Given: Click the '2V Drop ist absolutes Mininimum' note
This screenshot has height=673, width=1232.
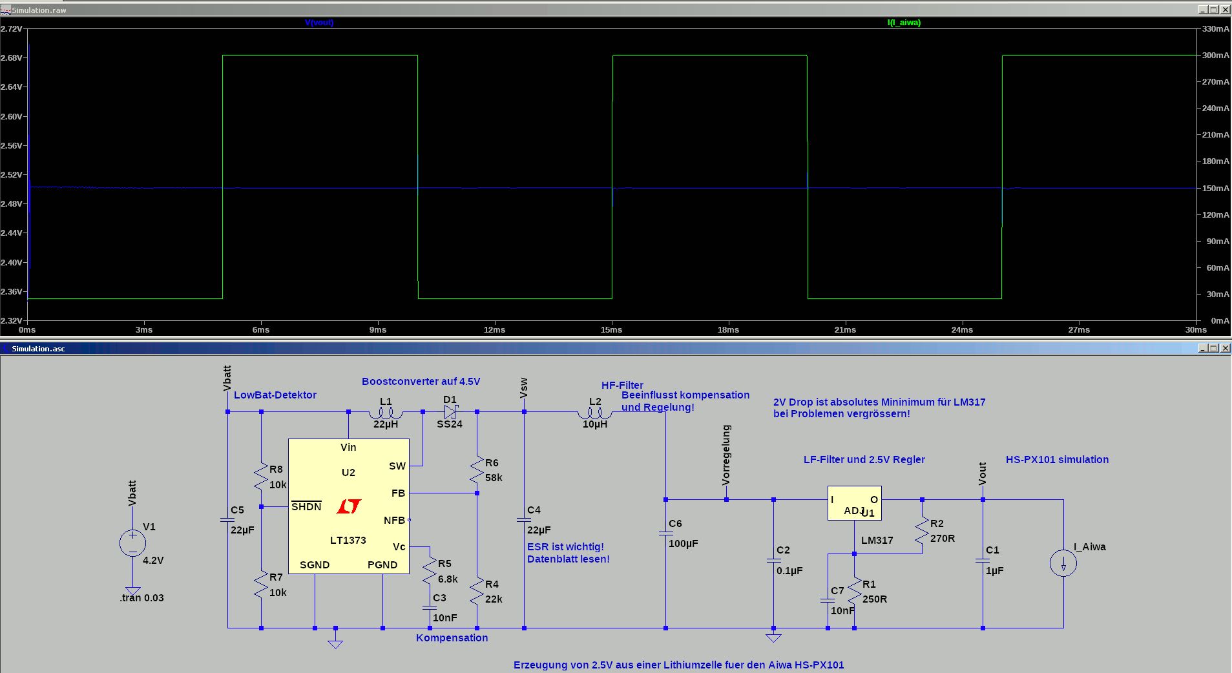Looking at the screenshot, I should click(x=879, y=402).
